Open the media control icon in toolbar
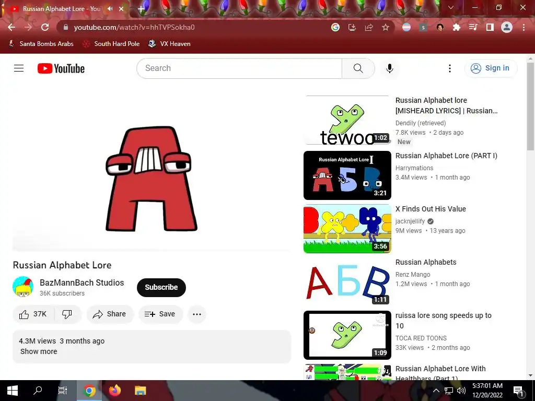Viewport: 535px width, 401px height. pos(473,27)
